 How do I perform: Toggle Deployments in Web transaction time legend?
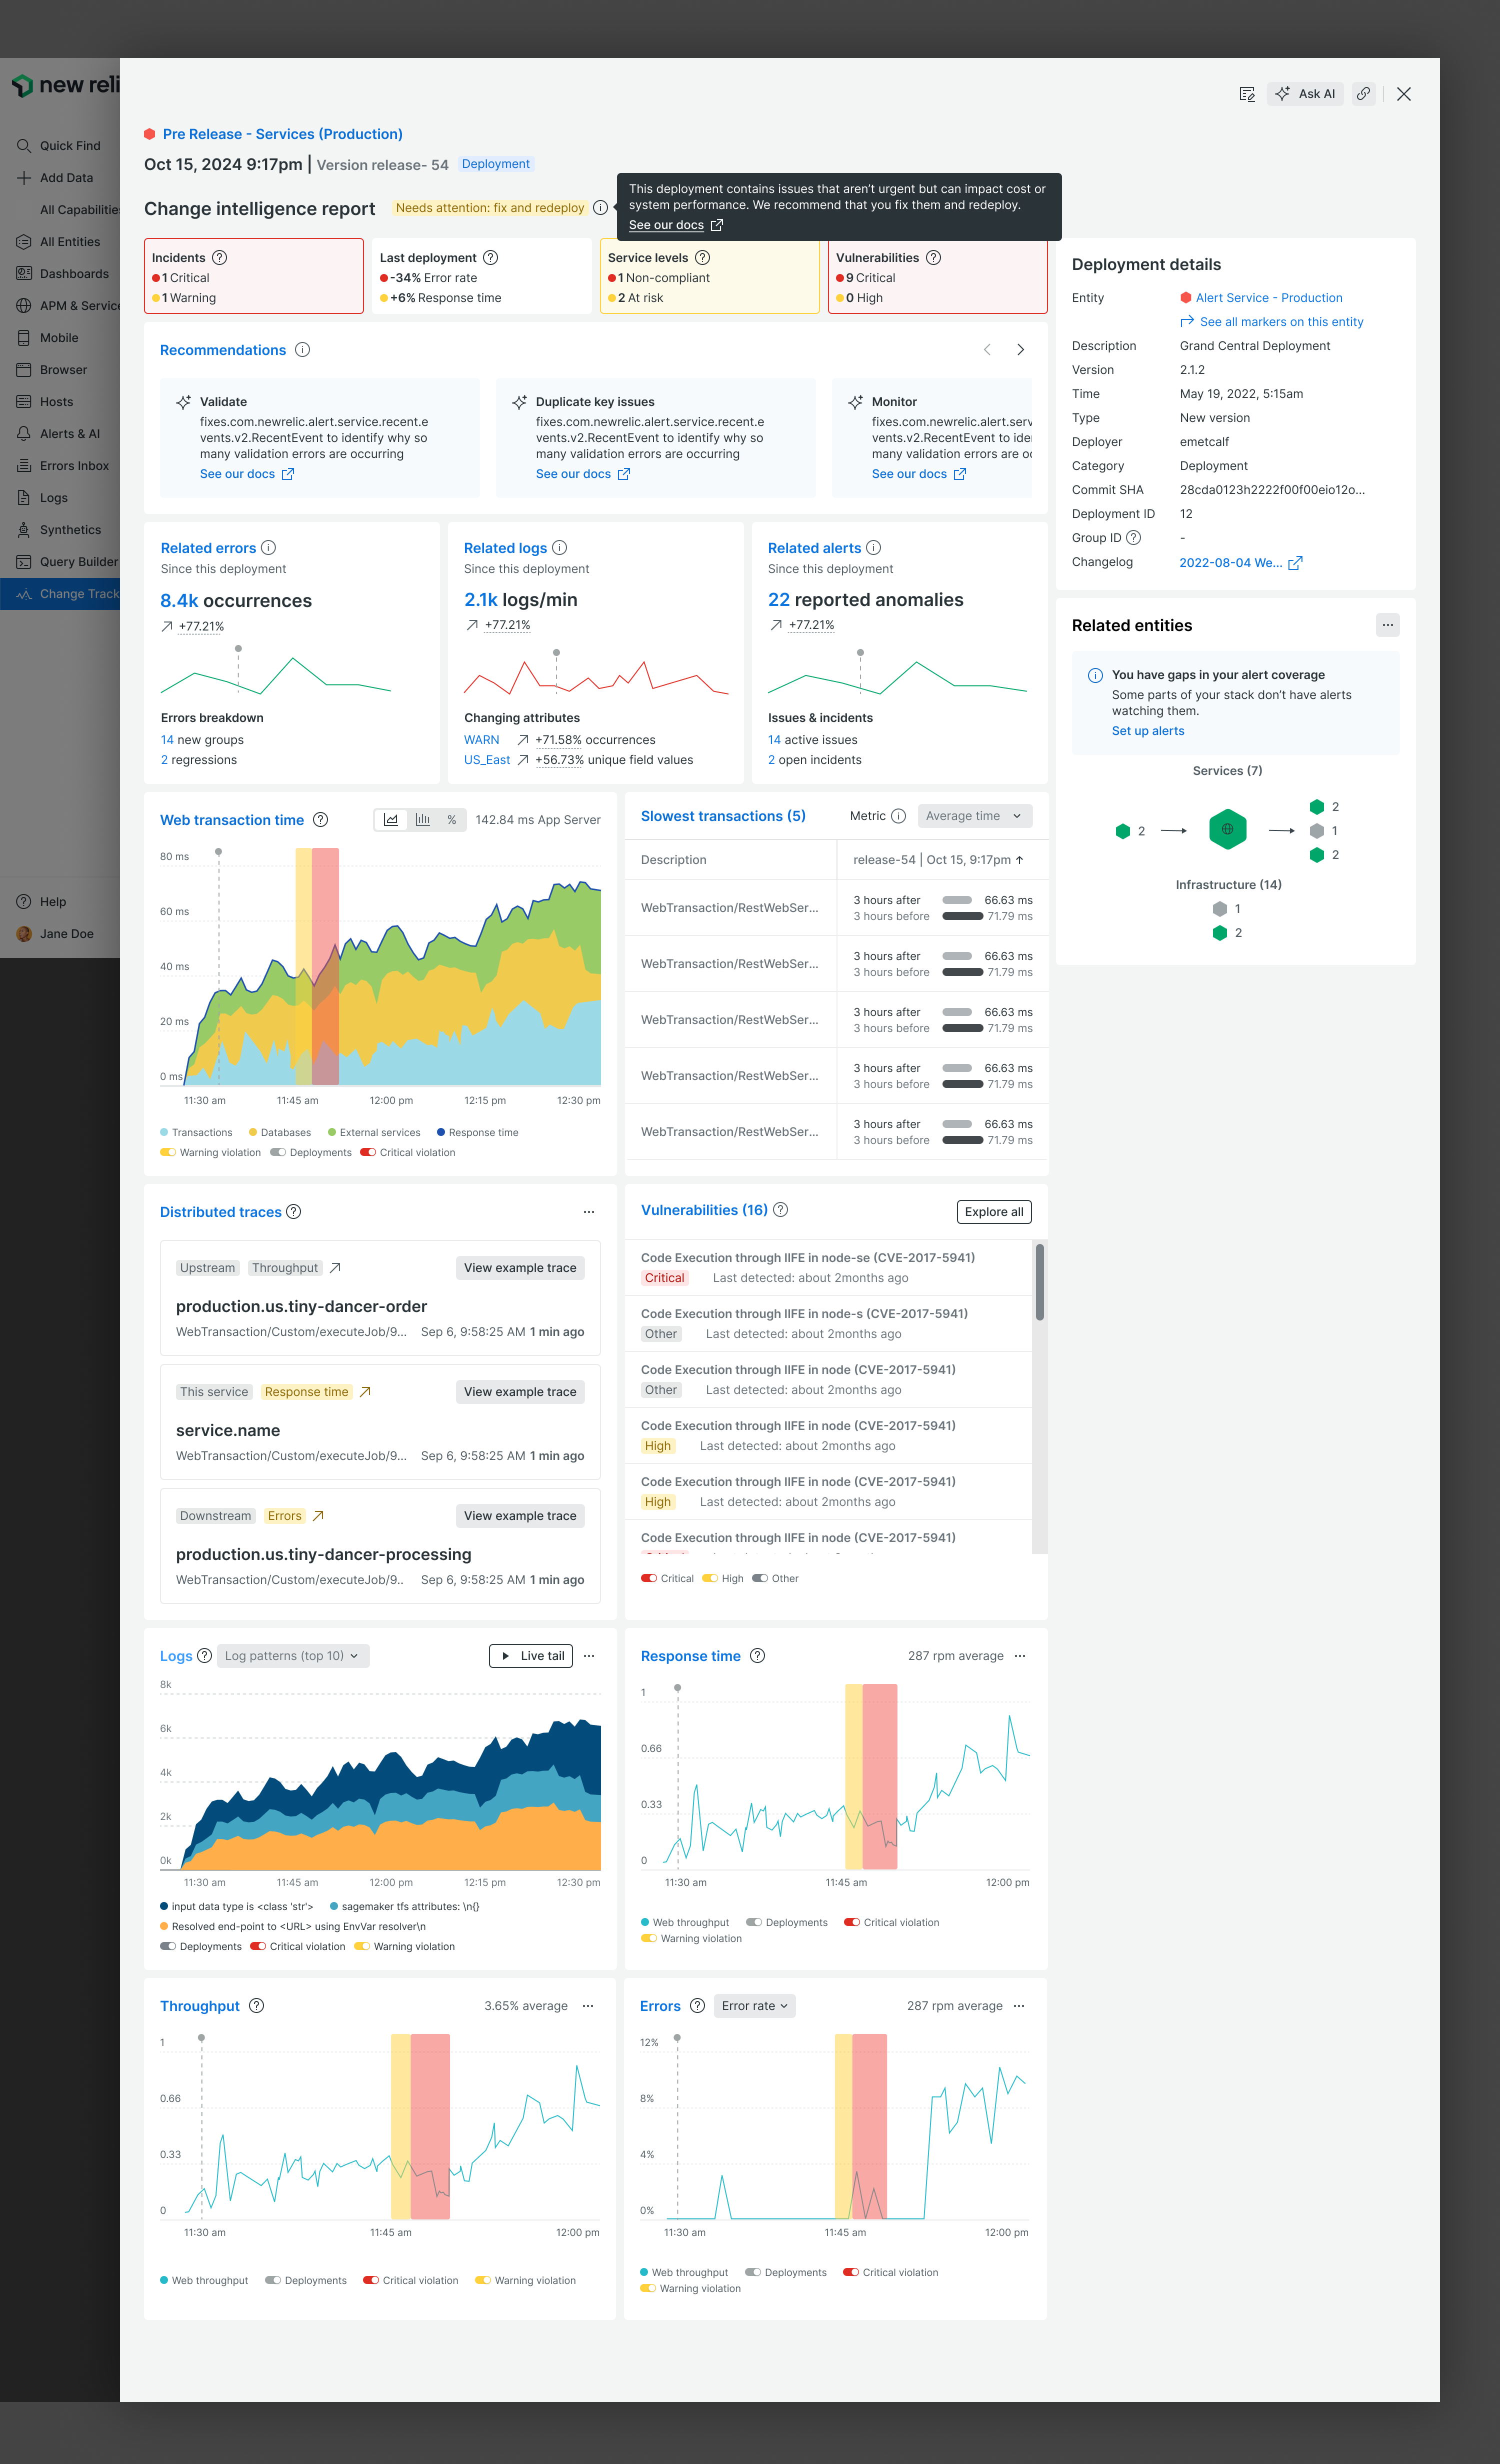pos(278,1153)
